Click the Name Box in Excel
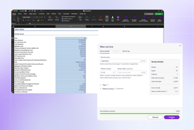194x130 pixels. (x=15, y=23)
